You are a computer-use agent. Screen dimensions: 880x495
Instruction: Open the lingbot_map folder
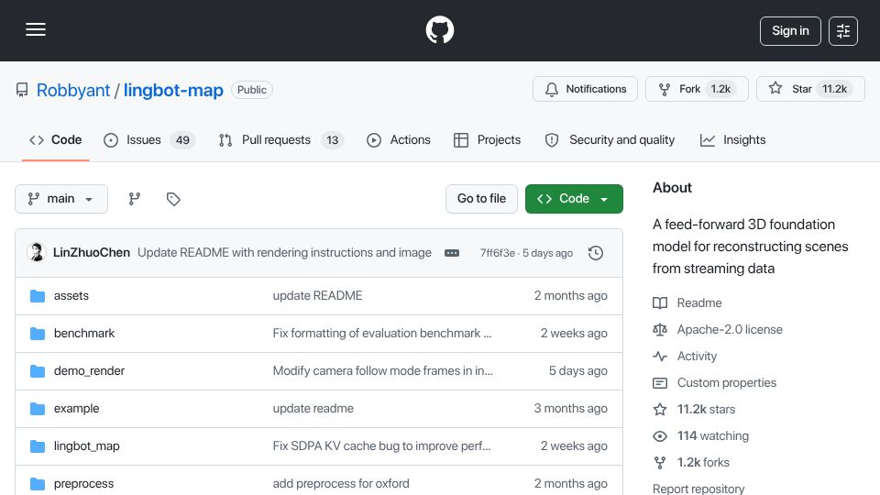(86, 446)
